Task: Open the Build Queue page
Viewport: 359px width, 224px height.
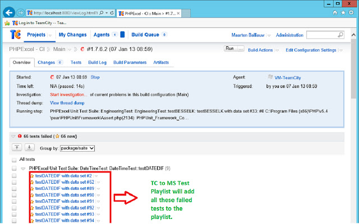Action: tap(145, 35)
